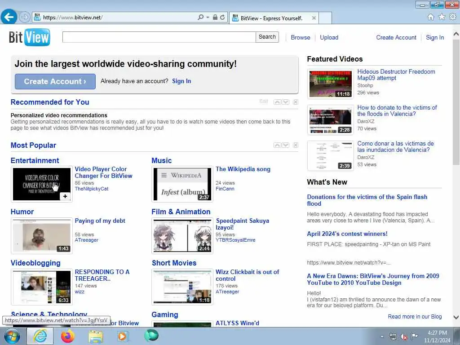Open browser Tools gear icon

(x=453, y=17)
